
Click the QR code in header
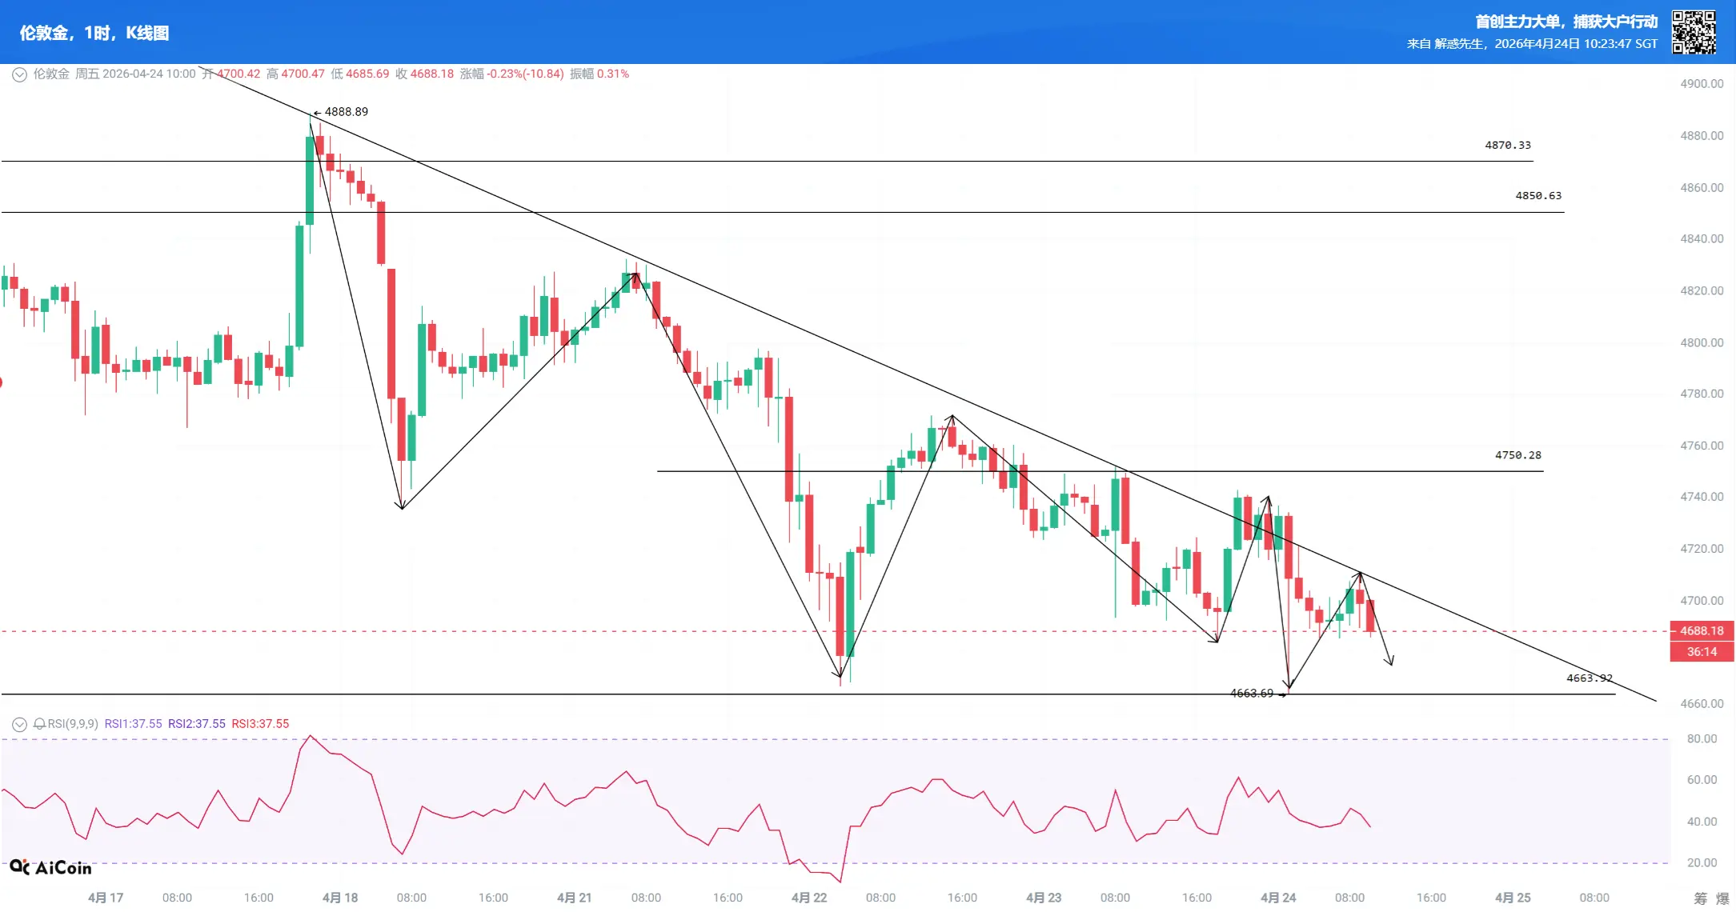(1694, 32)
